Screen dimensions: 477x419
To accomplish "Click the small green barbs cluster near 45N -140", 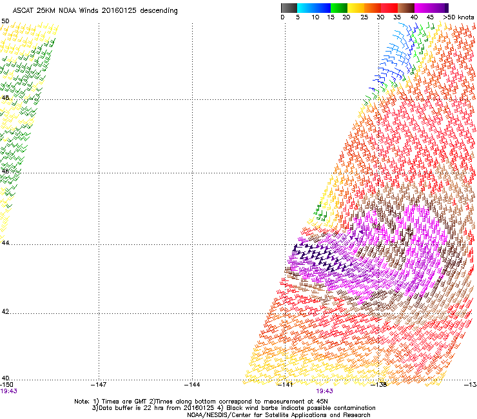I will (x=320, y=213).
